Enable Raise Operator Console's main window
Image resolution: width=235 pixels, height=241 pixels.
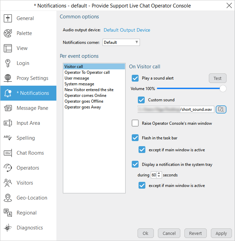tap(135, 123)
